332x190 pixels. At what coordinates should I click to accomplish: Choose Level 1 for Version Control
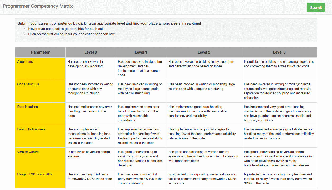pos(141,158)
